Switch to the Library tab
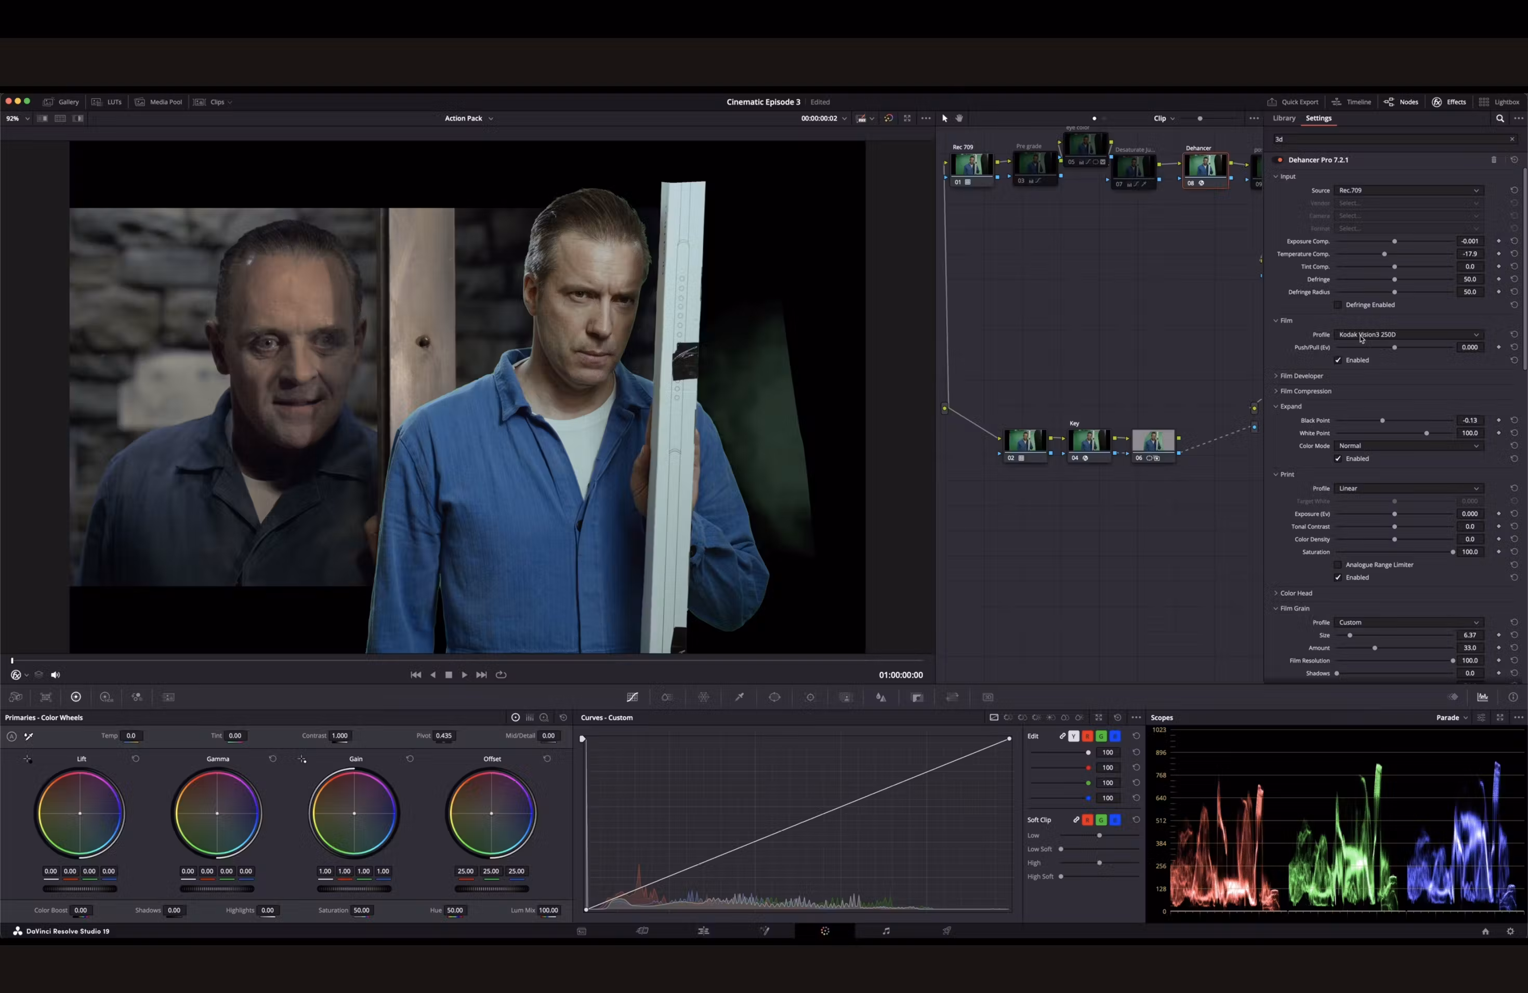The width and height of the screenshot is (1528, 993). (x=1284, y=118)
